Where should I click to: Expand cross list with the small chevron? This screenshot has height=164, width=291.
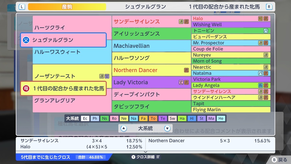pyautogui.click(x=145, y=152)
